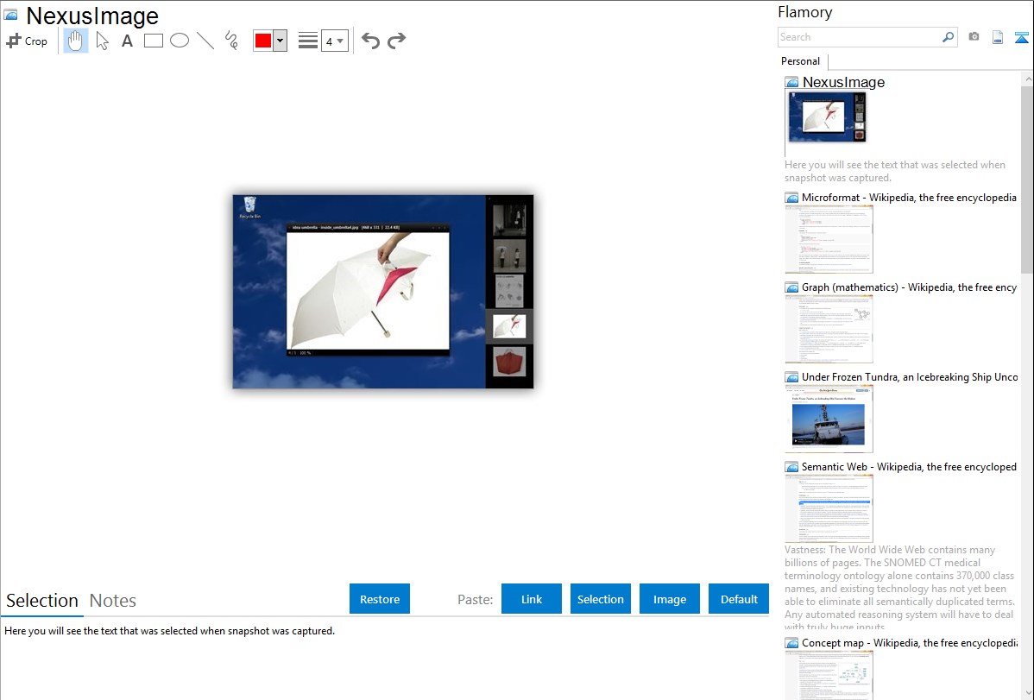Redo the last undone action

click(x=396, y=41)
